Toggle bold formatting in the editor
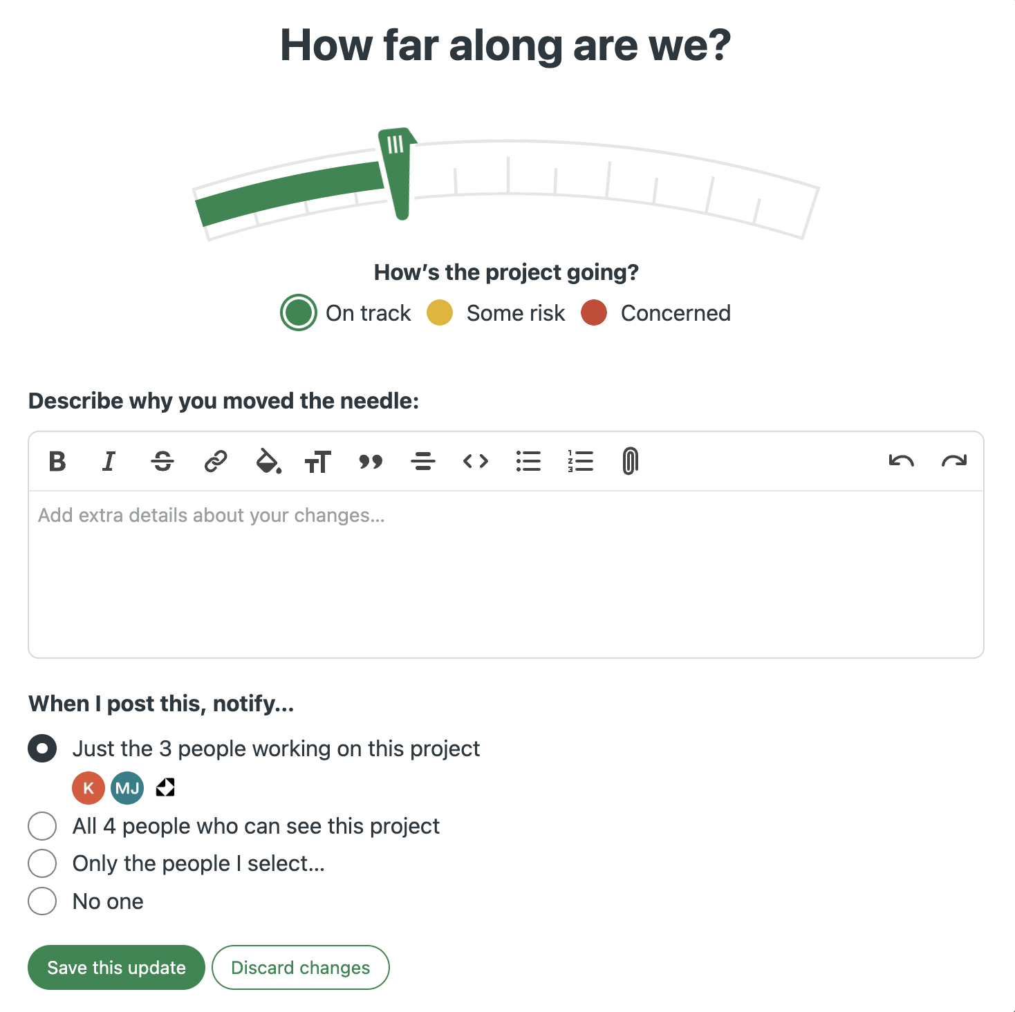The height and width of the screenshot is (1012, 1015). click(57, 461)
